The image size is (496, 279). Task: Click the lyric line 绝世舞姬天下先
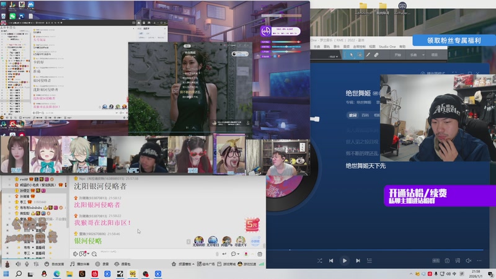pos(365,166)
